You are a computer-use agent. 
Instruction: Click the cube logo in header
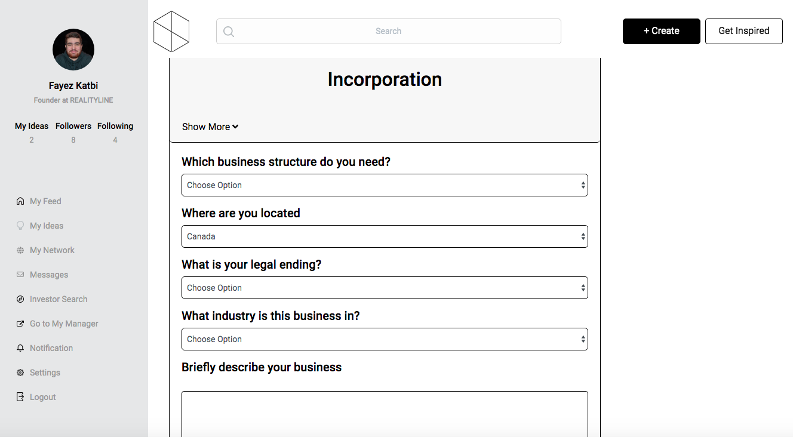click(x=171, y=31)
